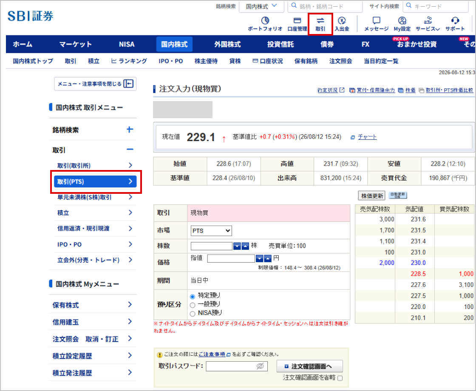This screenshot has height=391, width=476.
Task: Open 積立発注履歴 in My menu
Action: pos(93,373)
